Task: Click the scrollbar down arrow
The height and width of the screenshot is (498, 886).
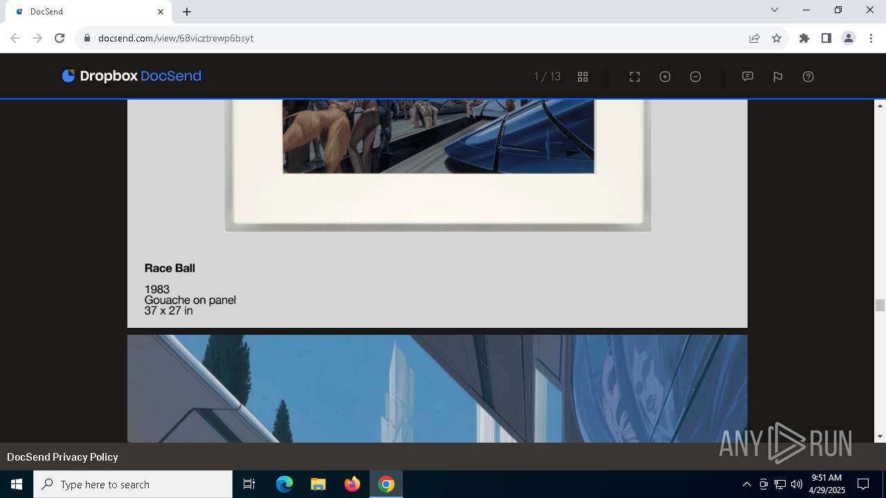Action: click(x=880, y=436)
